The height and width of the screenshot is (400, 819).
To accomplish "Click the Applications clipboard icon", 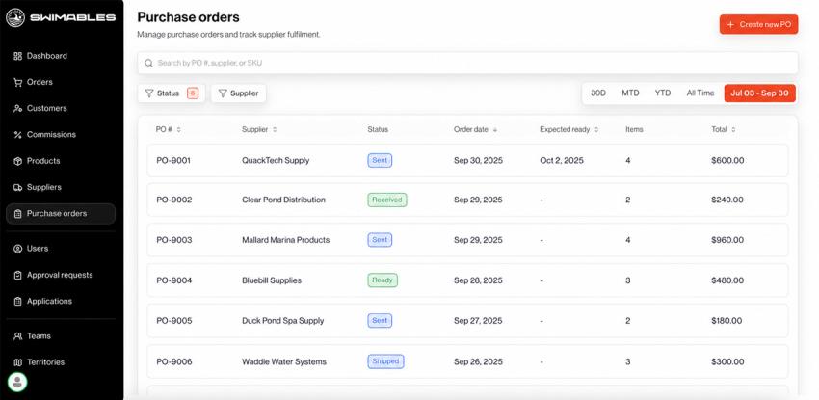I will coord(17,302).
